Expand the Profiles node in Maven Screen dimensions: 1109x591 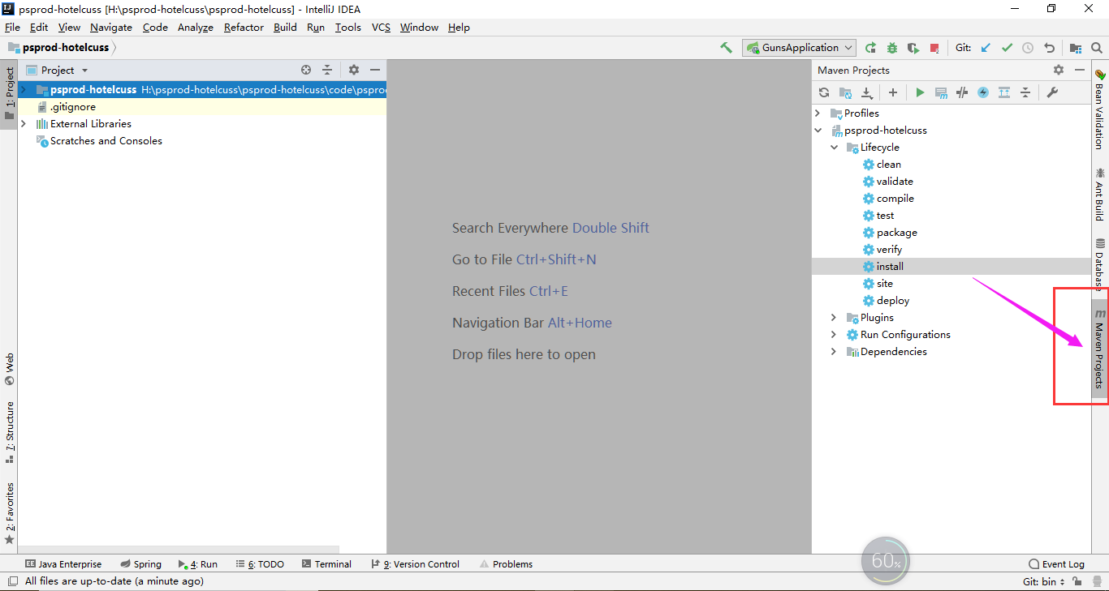point(818,113)
